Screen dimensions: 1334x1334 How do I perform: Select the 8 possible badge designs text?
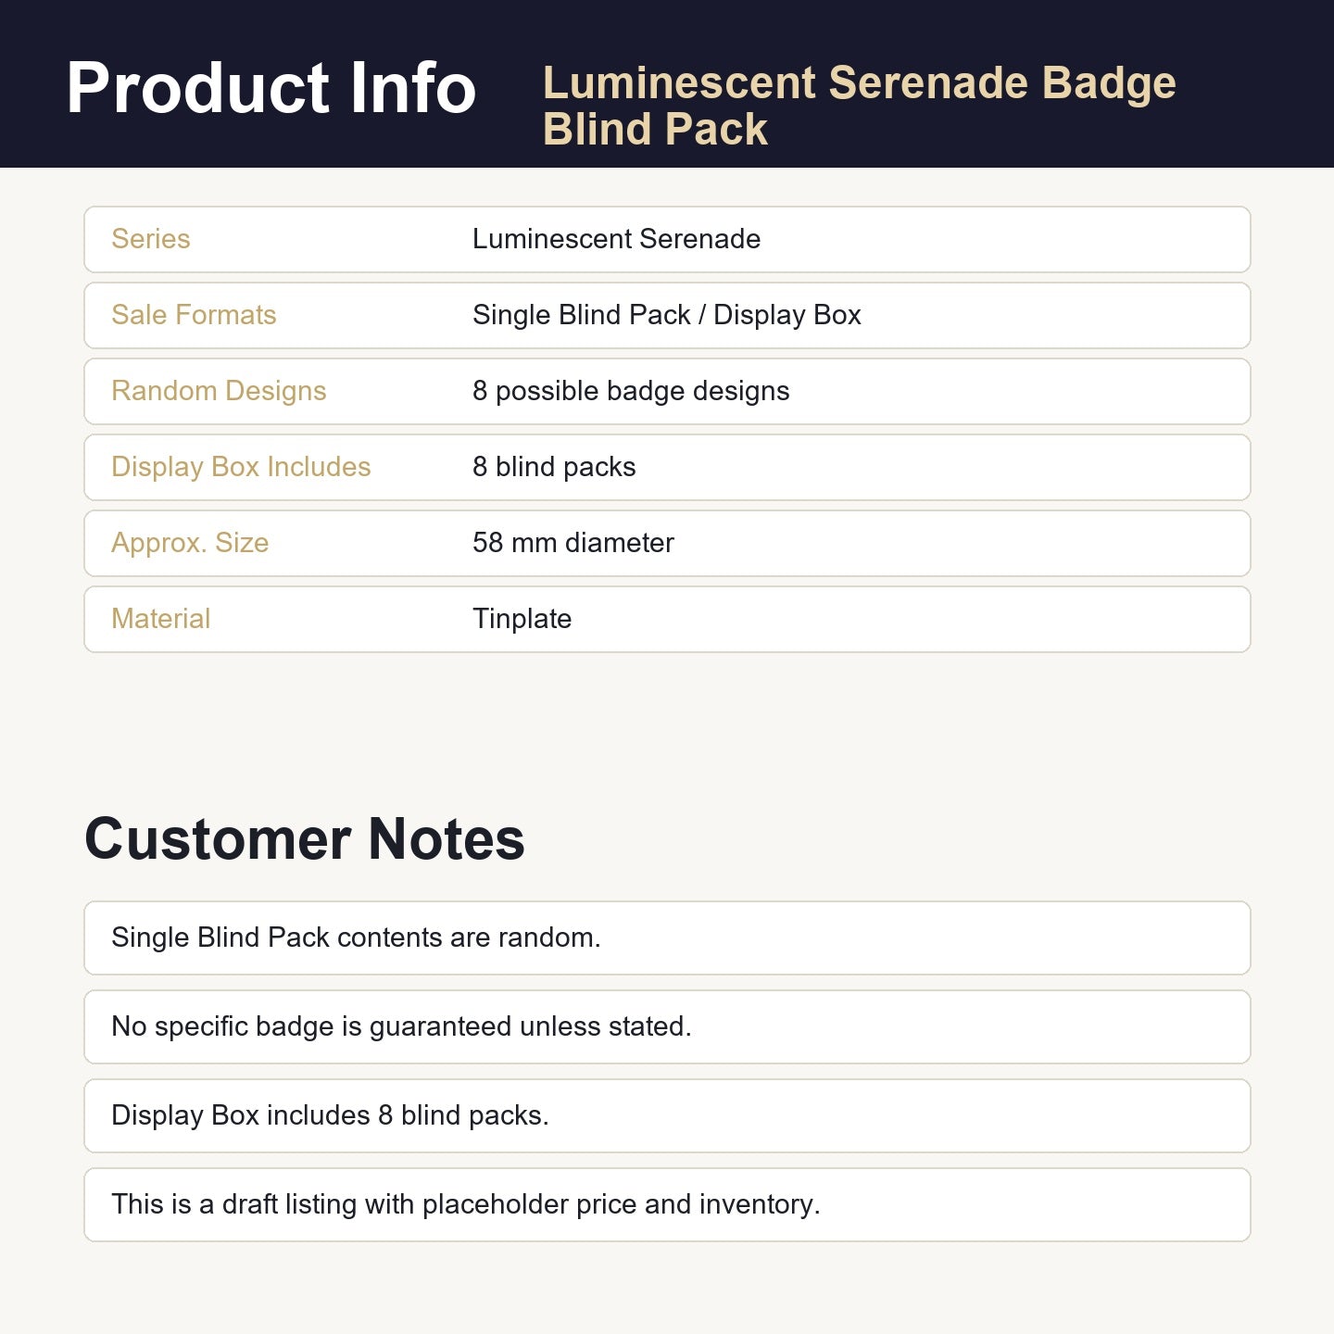[x=631, y=391]
